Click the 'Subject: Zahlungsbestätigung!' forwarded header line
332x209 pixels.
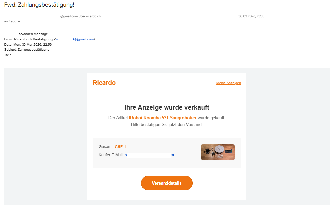pyautogui.click(x=27, y=50)
